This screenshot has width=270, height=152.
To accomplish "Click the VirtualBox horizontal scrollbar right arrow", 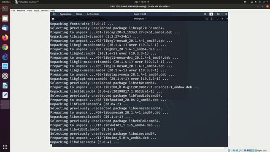I will pyautogui.click(x=227, y=148).
